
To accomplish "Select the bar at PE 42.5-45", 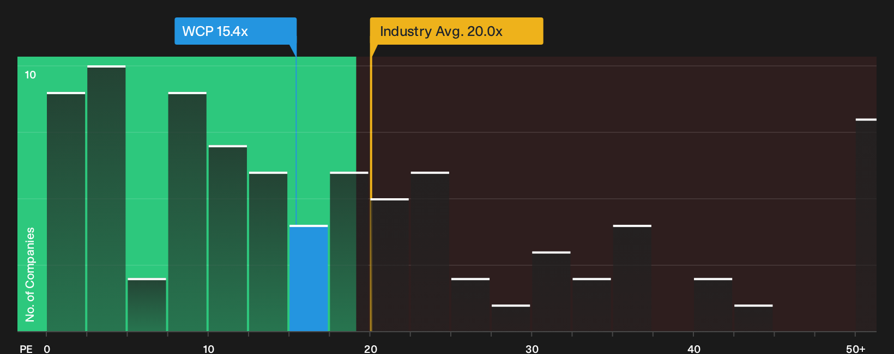I will (753, 318).
